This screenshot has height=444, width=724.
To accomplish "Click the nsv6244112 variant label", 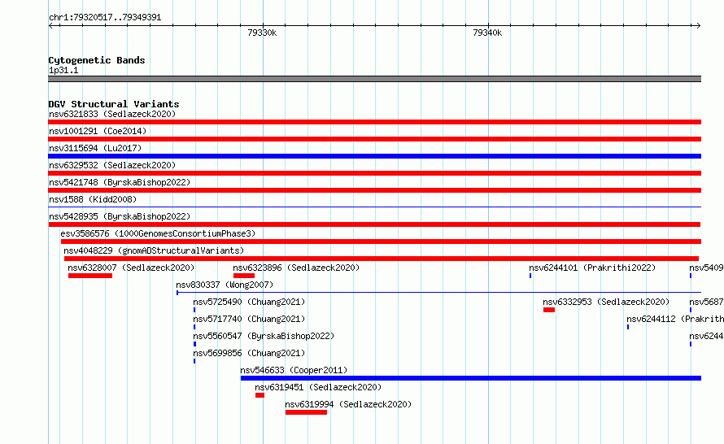I will pos(675,319).
